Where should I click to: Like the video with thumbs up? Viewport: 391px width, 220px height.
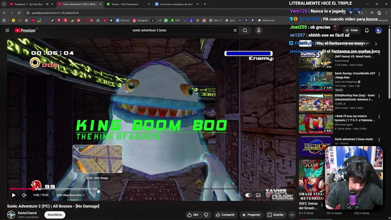pos(193,215)
